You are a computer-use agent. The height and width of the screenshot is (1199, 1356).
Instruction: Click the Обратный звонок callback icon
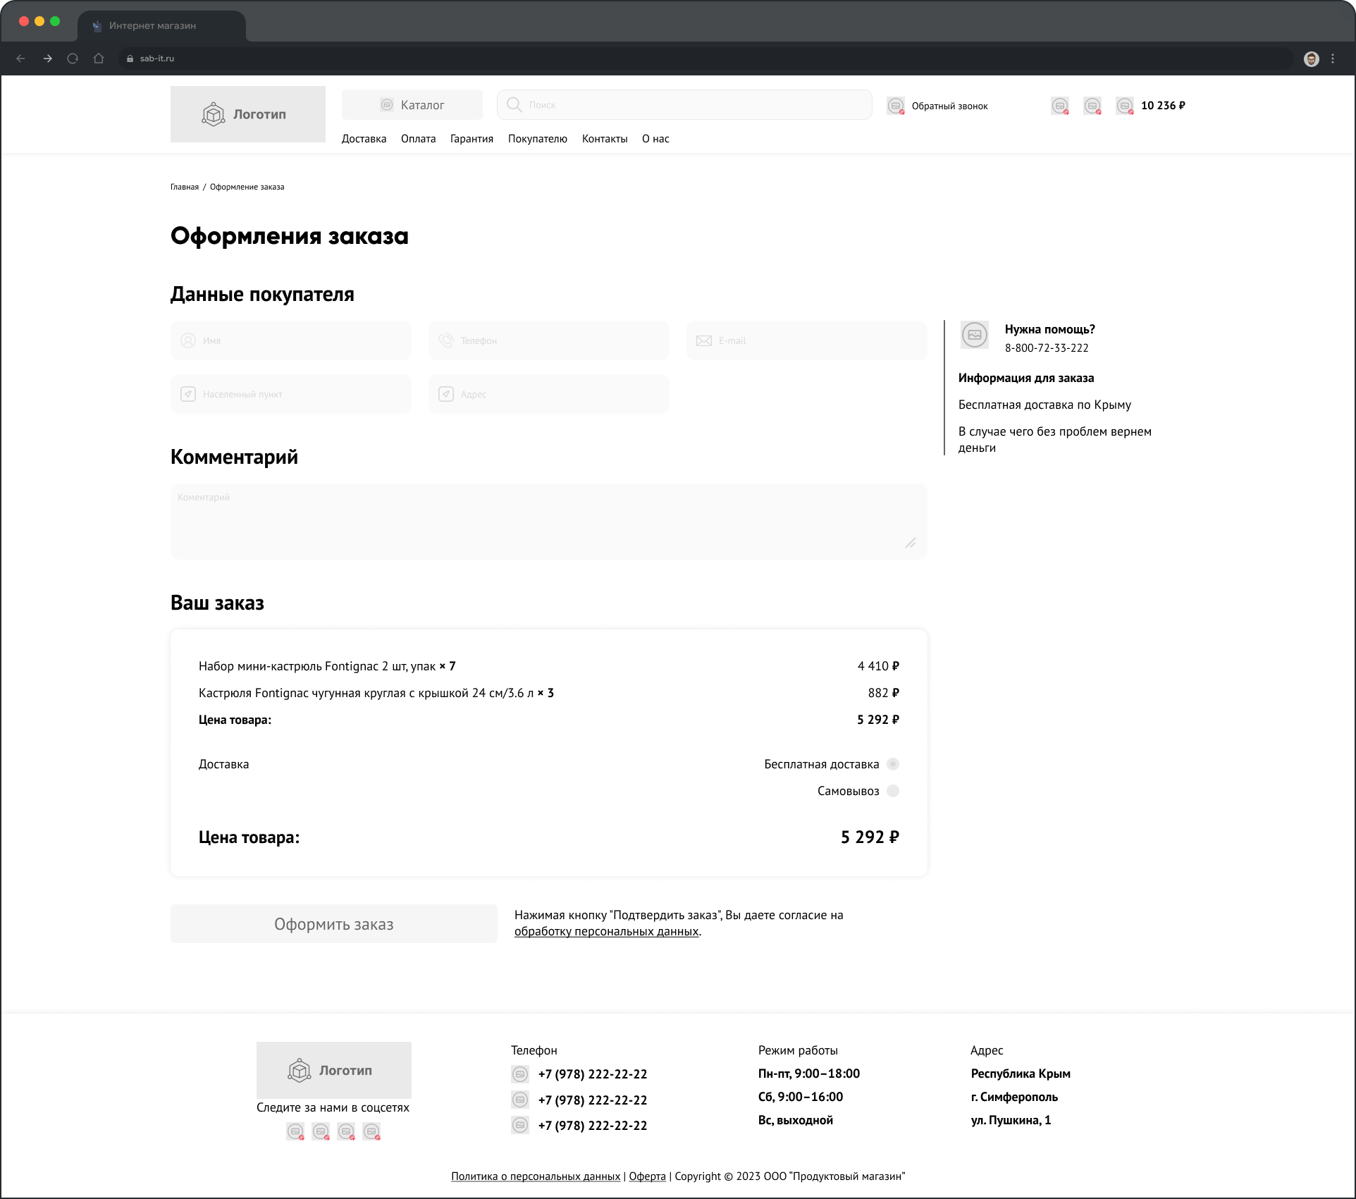pos(896,106)
